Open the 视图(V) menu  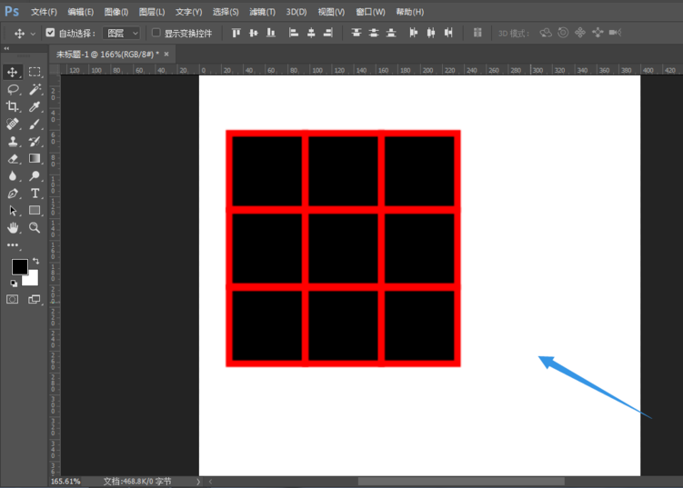[x=331, y=12]
